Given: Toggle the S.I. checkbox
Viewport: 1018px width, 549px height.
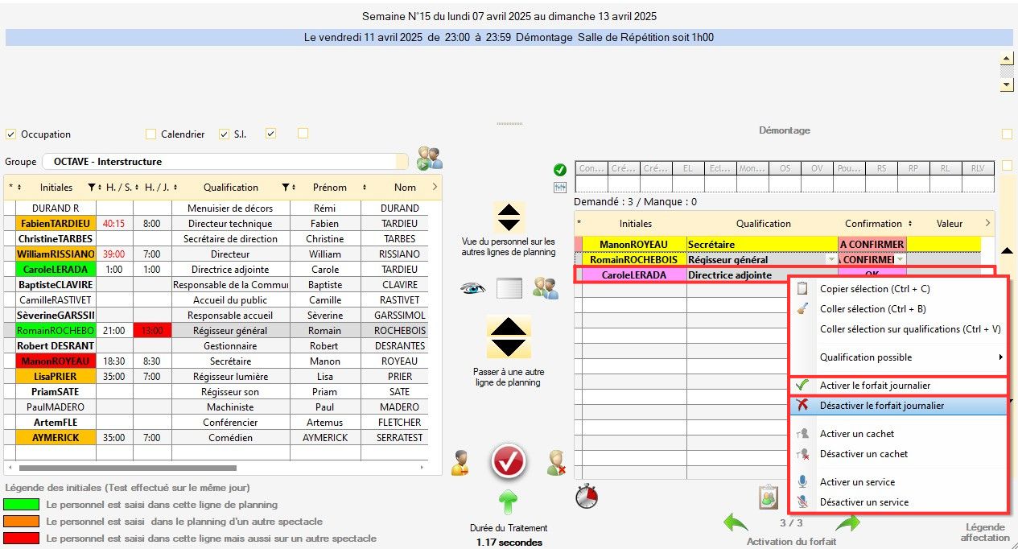Looking at the screenshot, I should tap(225, 134).
